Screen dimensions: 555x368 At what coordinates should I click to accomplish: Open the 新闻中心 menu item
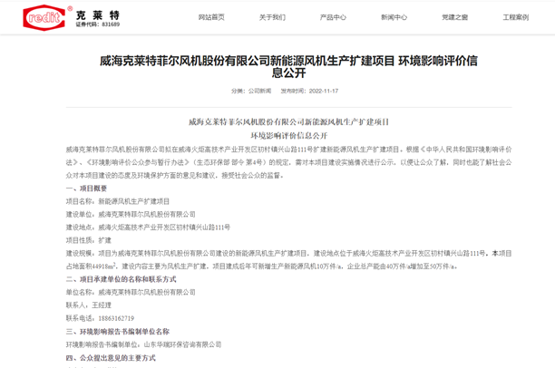394,17
